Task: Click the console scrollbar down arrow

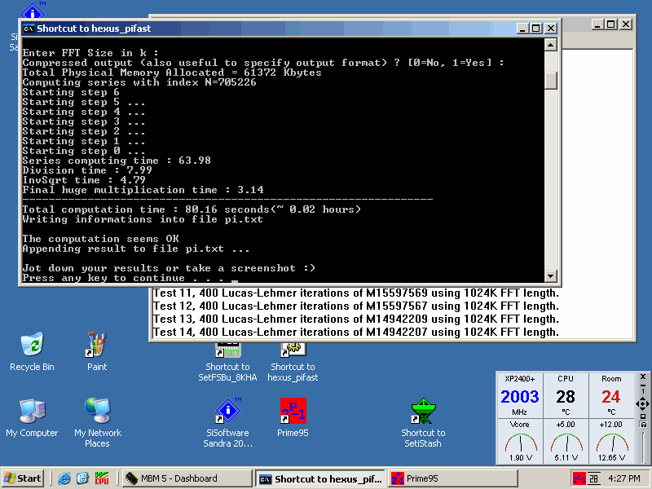Action: click(x=551, y=276)
